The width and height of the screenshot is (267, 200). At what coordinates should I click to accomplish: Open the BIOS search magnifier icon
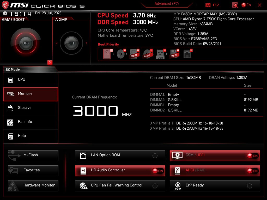click(x=235, y=5)
